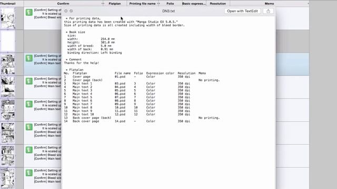This screenshot has height=189, width=337.
Task: Click '01.psd' file name in flatplan list
Action: tap(120, 77)
